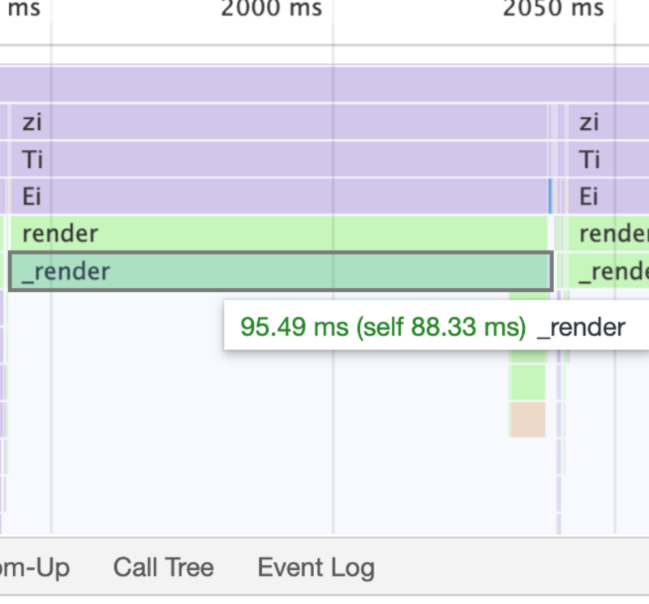The image size is (649, 604).
Task: Select the outlined _render flame bar
Action: click(280, 272)
